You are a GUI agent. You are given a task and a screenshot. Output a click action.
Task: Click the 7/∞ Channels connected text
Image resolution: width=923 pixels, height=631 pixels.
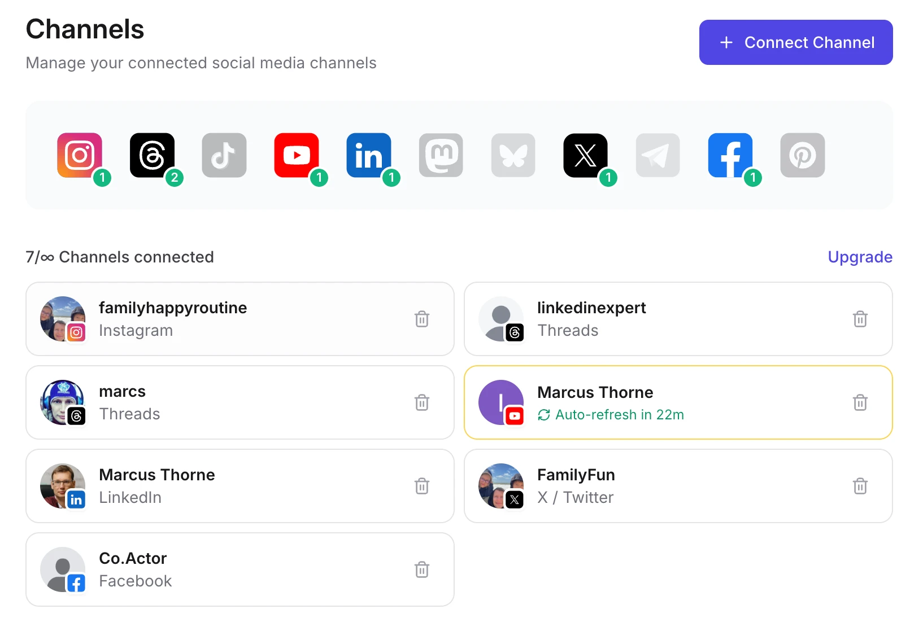(x=120, y=257)
